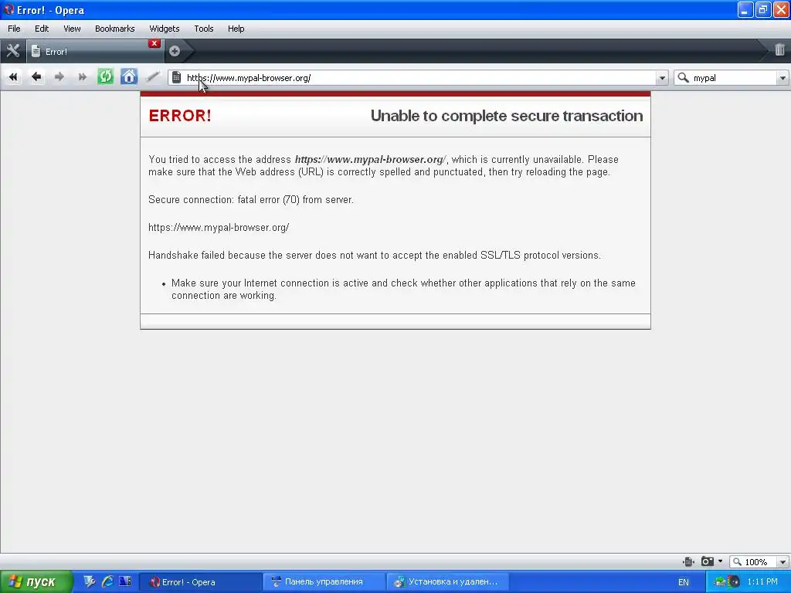The image size is (791, 593).
Task: Click the Opera logo in title bar
Action: click(8, 9)
